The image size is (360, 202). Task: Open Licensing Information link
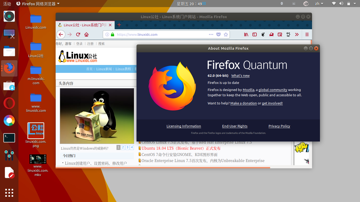[x=184, y=126]
